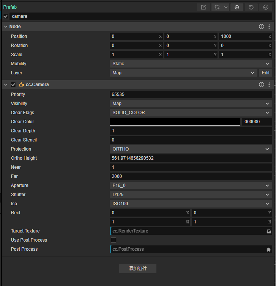The image size is (276, 286).
Task: Click the Clear Color hex field 000000
Action: [257, 122]
